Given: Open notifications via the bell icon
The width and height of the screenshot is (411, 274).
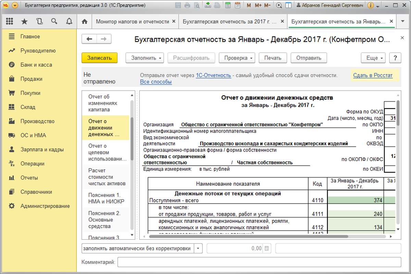Looking at the screenshot, I should pyautogui.click(x=69, y=21).
